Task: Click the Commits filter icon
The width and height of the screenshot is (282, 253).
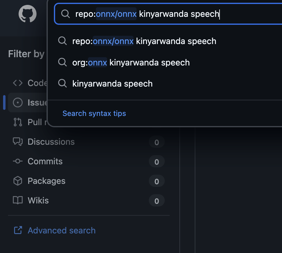Action: (x=18, y=161)
